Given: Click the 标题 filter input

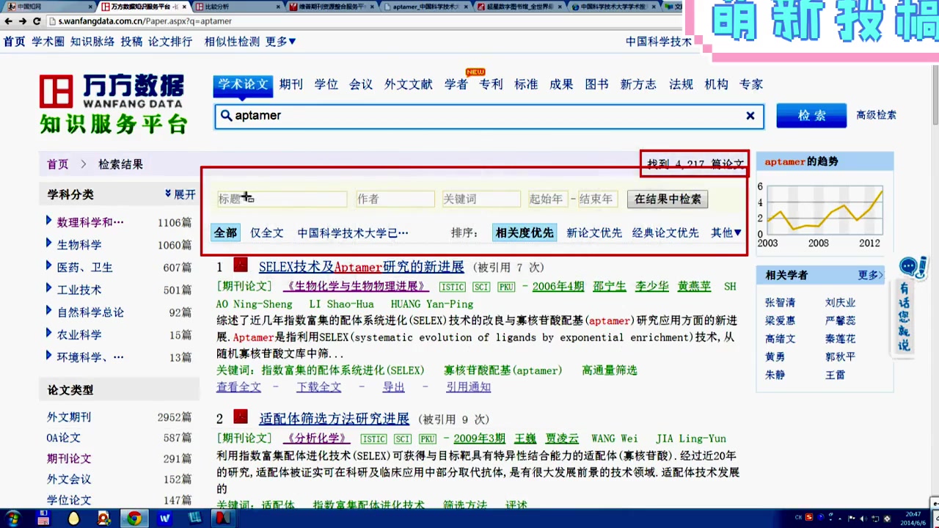Looking at the screenshot, I should click(282, 199).
